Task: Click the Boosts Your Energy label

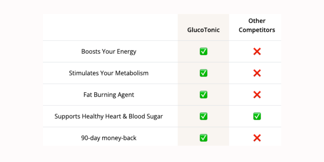Action: tap(109, 51)
